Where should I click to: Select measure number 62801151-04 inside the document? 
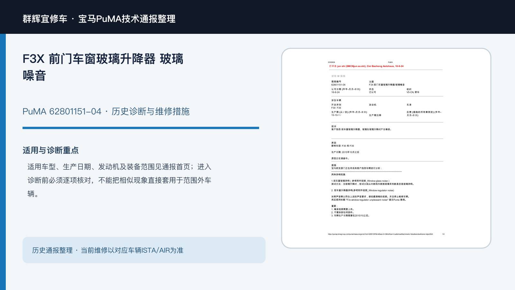tap(338, 85)
